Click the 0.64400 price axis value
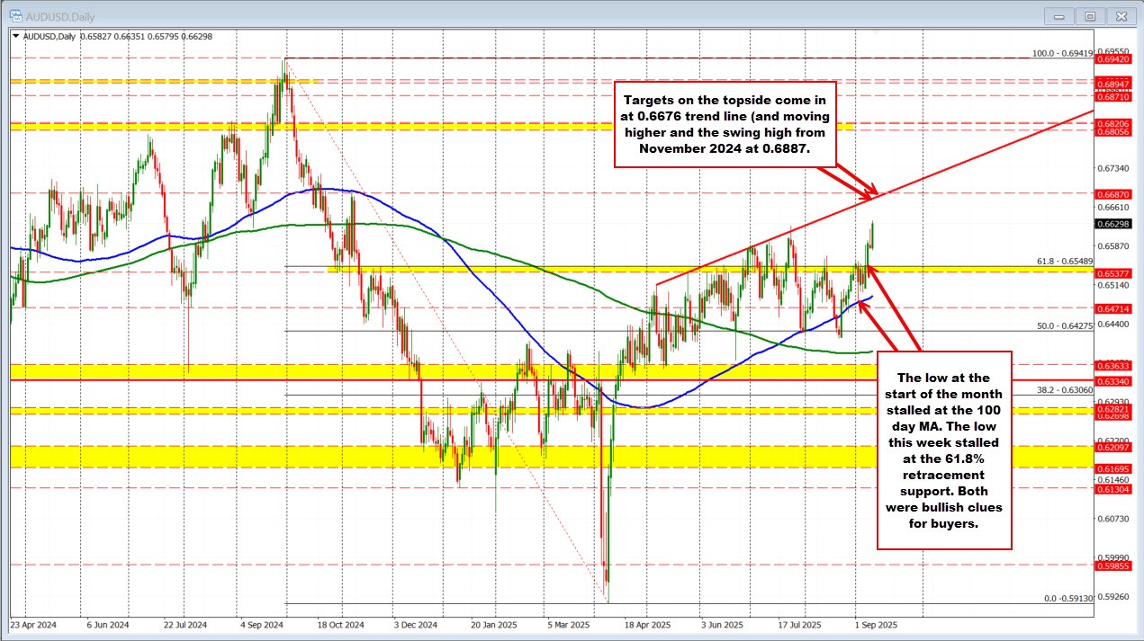Screen dimensions: 1144x641 click(1112, 324)
